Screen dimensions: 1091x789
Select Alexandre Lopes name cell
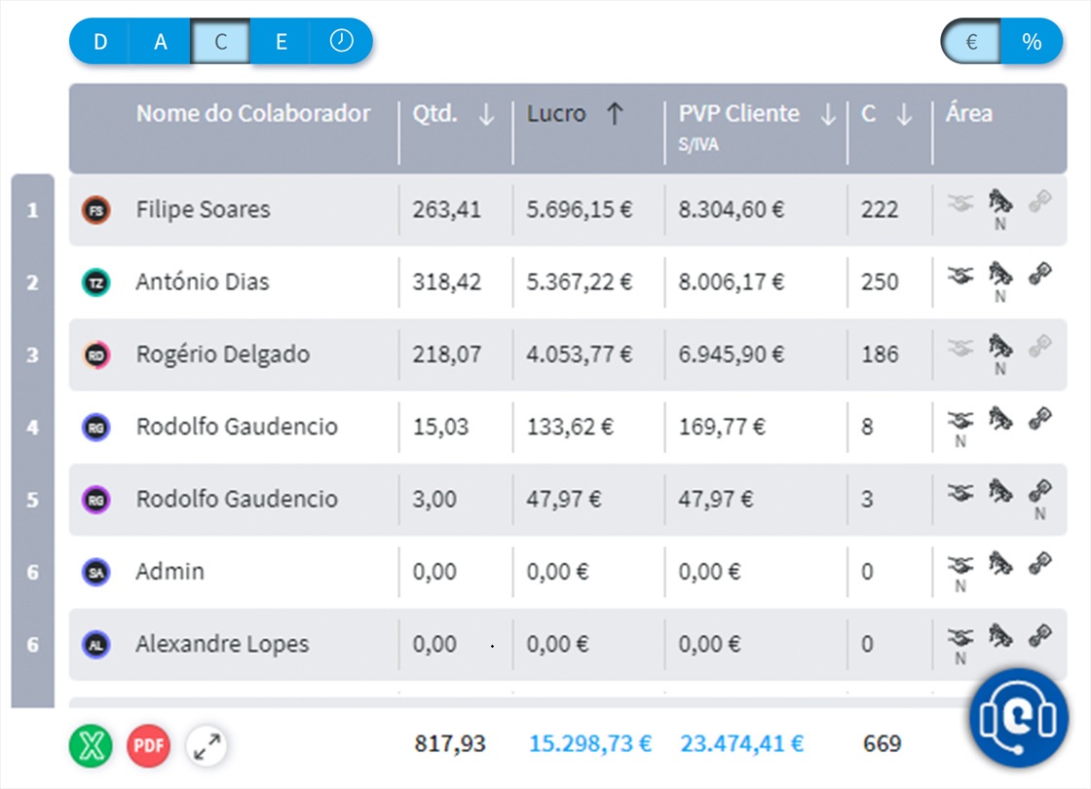(222, 644)
